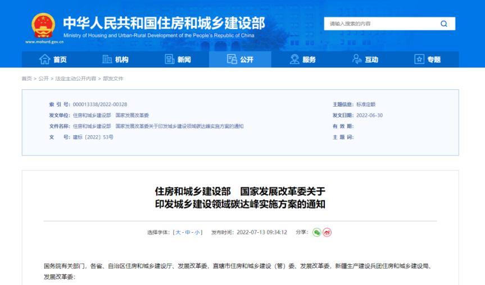This screenshot has height=285, width=485.
Task: Click the building icon beside 机构
Action: [107, 59]
